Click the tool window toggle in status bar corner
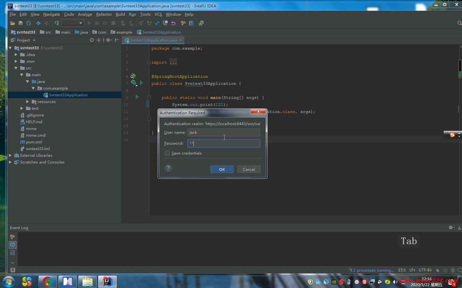462x288 pixels. (x=13, y=270)
